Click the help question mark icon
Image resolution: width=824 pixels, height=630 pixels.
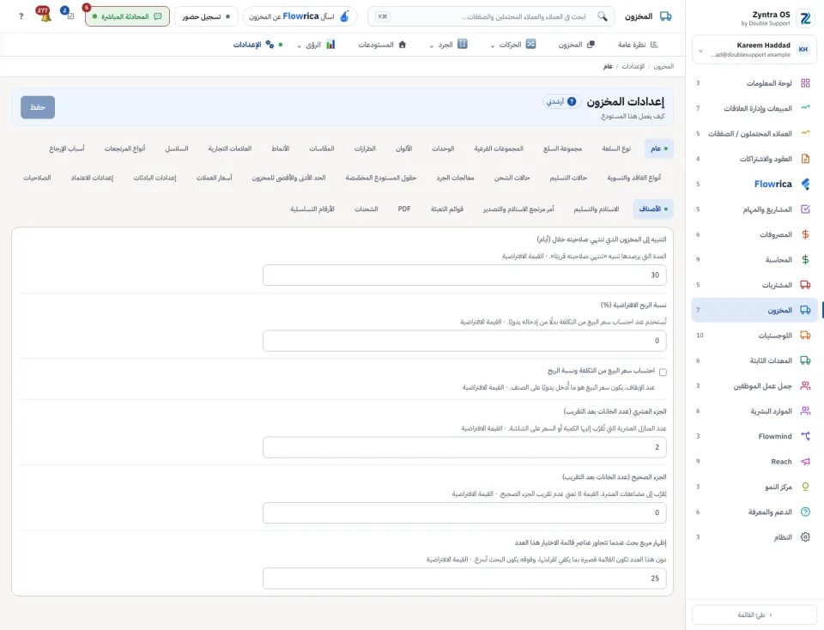point(21,16)
